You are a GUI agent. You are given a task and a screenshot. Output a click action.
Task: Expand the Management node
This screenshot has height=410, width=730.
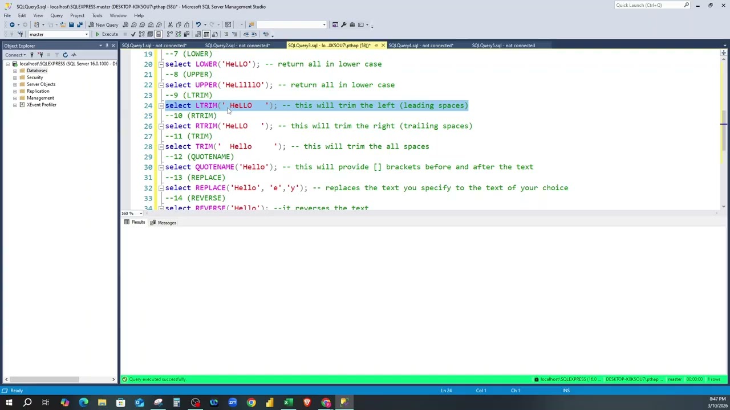coord(15,98)
